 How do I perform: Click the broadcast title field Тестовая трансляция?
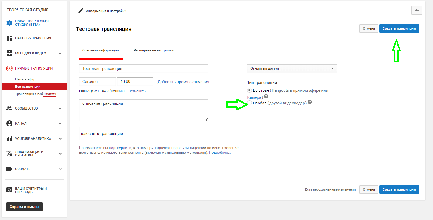click(143, 69)
